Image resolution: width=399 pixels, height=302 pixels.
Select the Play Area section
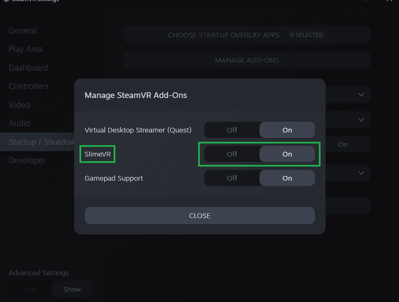pyautogui.click(x=25, y=49)
